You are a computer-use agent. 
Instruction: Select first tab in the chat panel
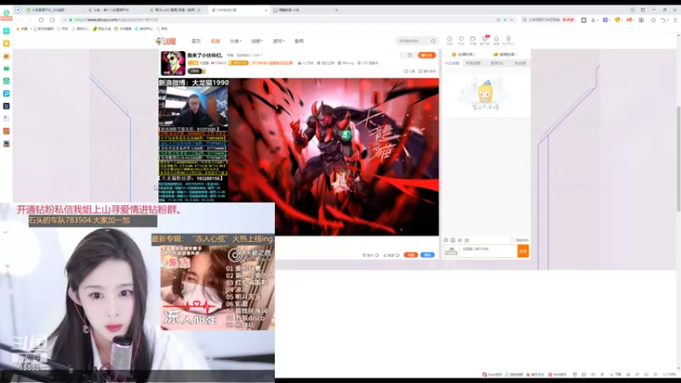point(452,63)
